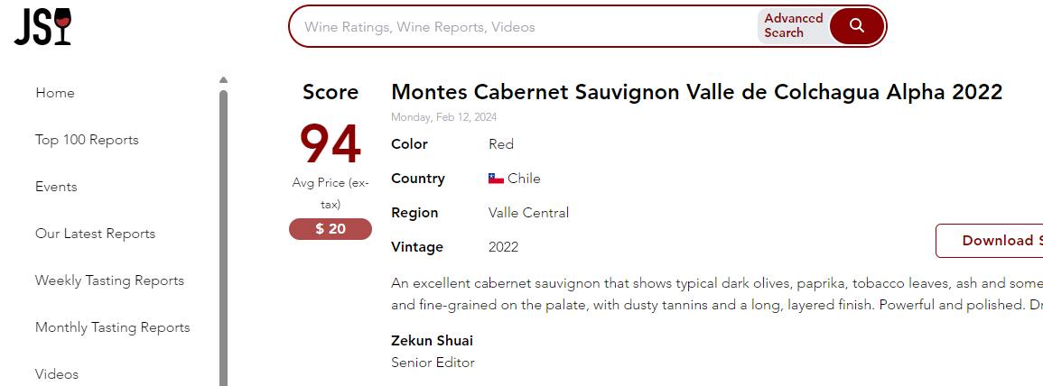Click the Chile flag icon
Viewport: 1043px width, 386px height.
pos(496,179)
